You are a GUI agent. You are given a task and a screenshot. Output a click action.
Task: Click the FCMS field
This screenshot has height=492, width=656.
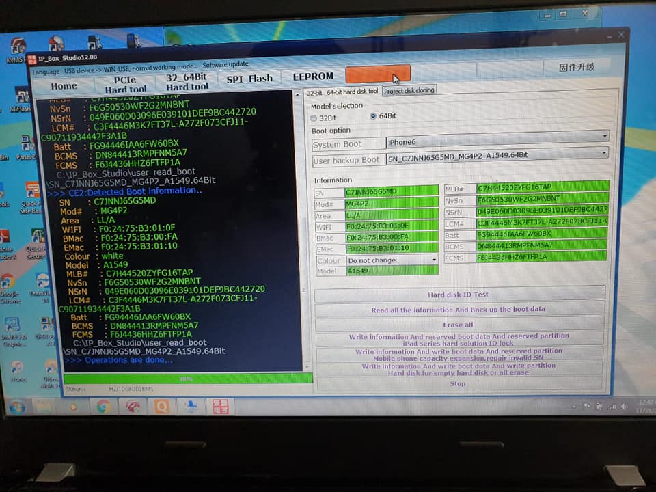542,256
